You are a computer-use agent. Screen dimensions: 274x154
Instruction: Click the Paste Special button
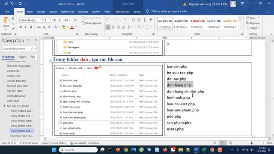91,23
